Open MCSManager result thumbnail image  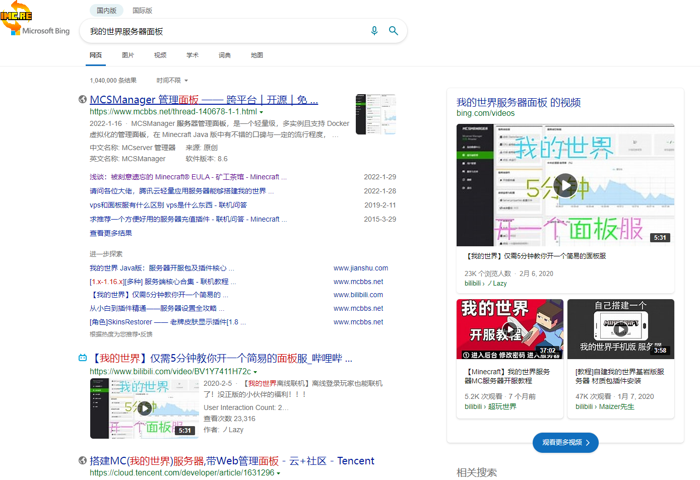[375, 114]
